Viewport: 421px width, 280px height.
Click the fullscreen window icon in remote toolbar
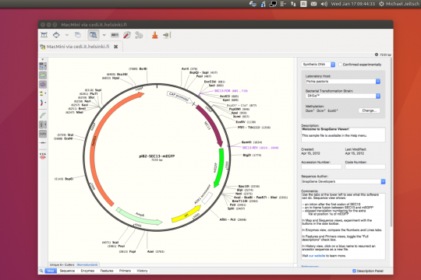pos(44,35)
